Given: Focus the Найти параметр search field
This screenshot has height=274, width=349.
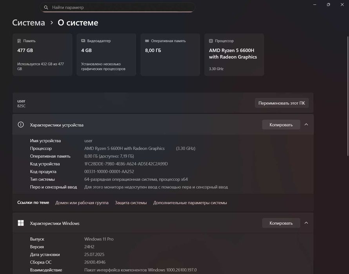Looking at the screenshot, I should point(118,7).
